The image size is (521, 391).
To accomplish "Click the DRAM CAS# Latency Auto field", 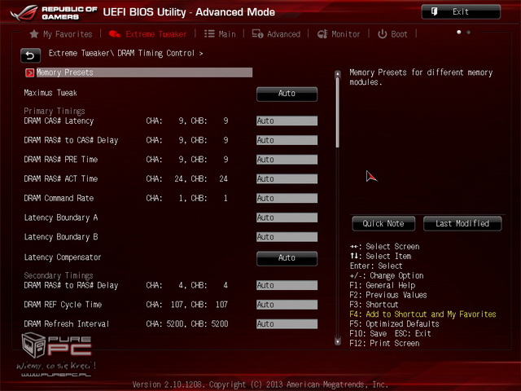I will pos(287,121).
